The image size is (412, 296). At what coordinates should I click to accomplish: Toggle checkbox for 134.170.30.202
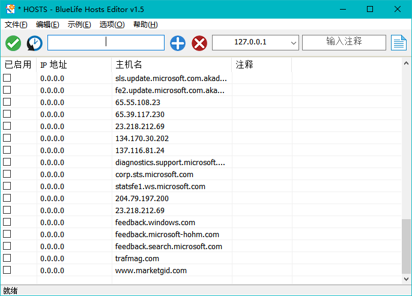7,138
